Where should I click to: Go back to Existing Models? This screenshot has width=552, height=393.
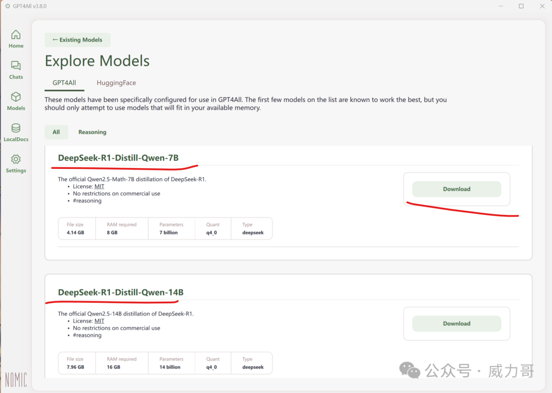(x=78, y=40)
